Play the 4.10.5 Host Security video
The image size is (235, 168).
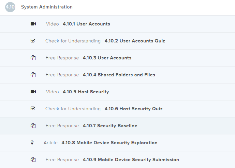(86, 92)
